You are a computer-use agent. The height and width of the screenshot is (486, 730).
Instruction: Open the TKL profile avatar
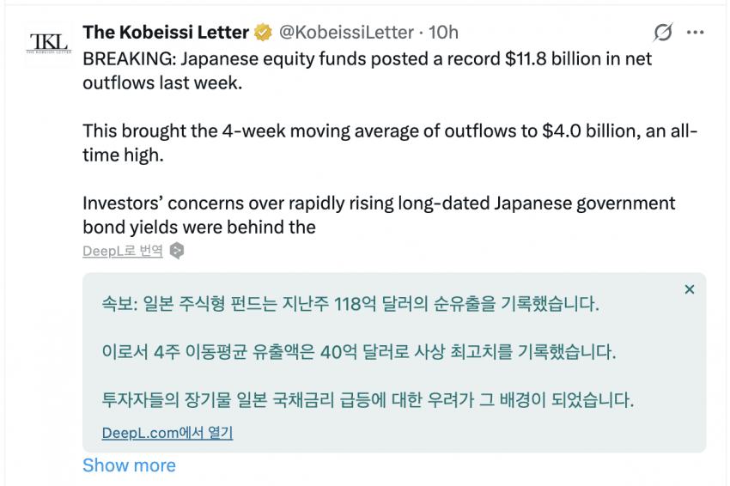point(49,43)
